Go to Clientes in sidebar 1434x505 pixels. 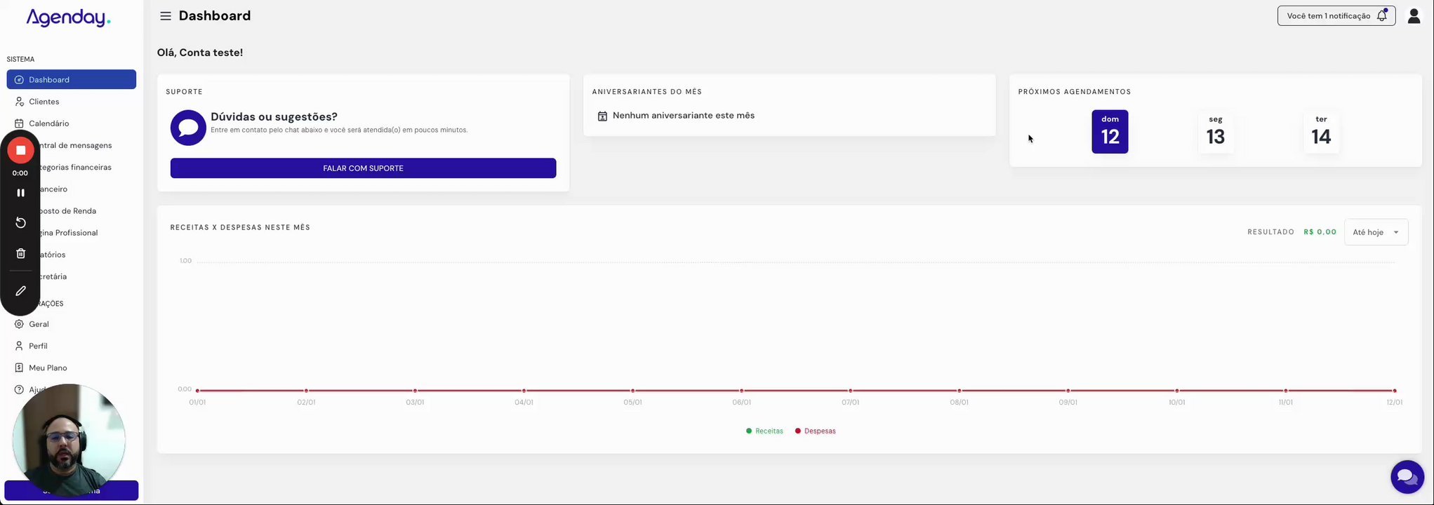(x=44, y=102)
